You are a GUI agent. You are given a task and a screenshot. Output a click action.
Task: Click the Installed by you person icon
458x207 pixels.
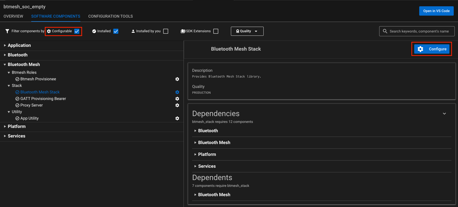pyautogui.click(x=133, y=31)
